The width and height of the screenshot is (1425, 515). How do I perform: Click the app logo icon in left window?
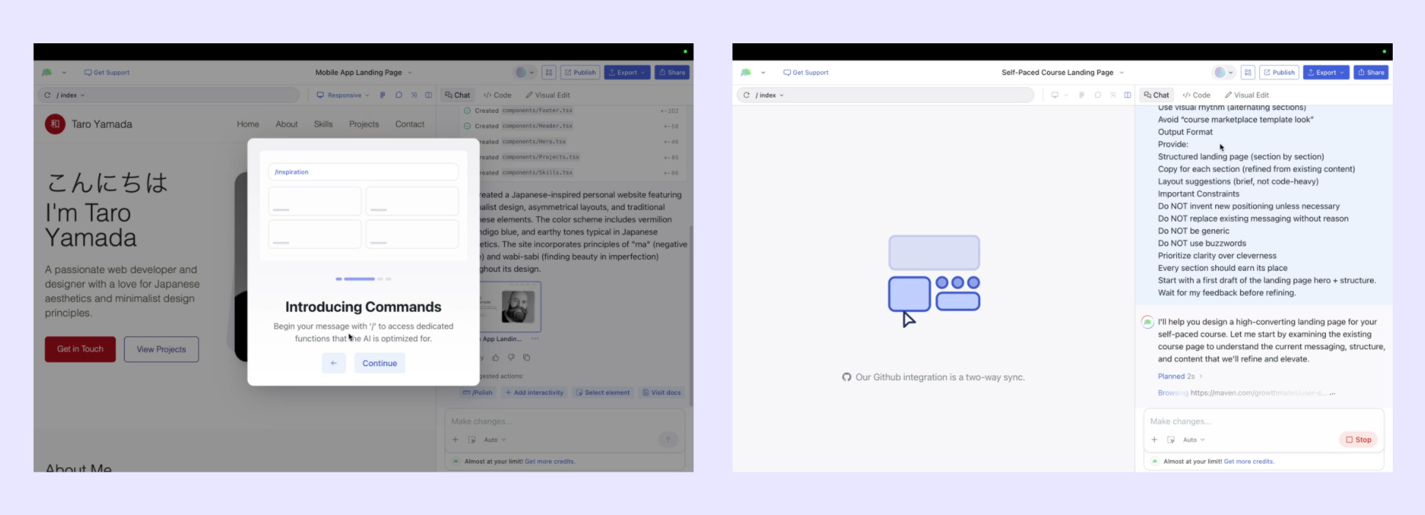47,73
